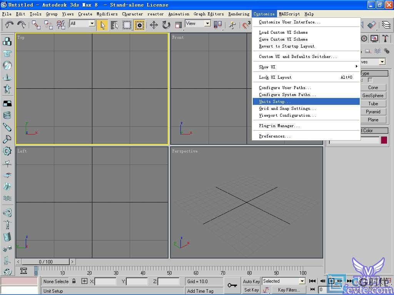The width and height of the screenshot is (394, 295).
Task: Collapse the Object Type rollout header
Action: click(374, 73)
